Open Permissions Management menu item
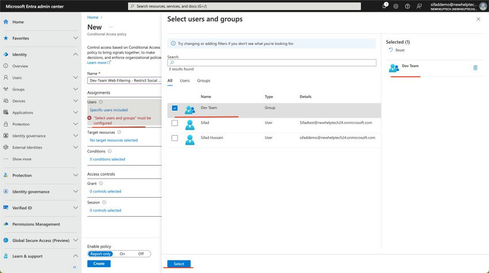This screenshot has width=489, height=273. (36, 224)
